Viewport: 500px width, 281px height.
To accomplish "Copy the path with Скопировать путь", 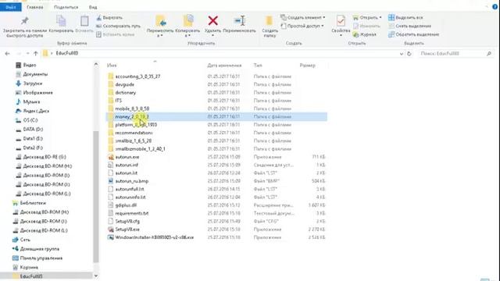I will pyautogui.click(x=118, y=26).
